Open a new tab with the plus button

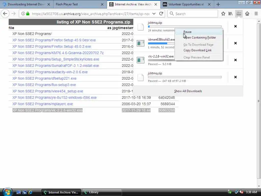(218, 4)
